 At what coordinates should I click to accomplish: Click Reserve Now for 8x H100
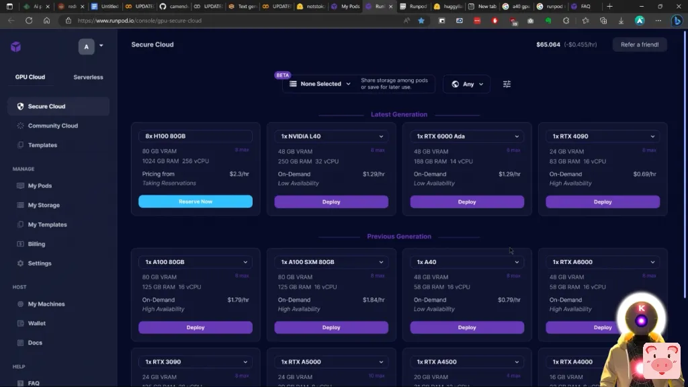[x=196, y=202]
